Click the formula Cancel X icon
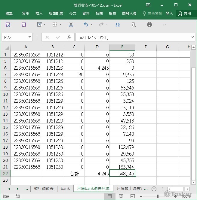The image size is (197, 200). click(x=47, y=37)
